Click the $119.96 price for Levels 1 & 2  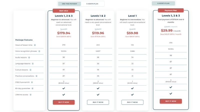click(x=98, y=33)
